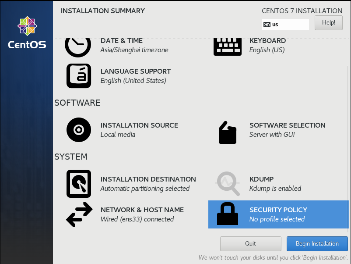Click the Installation Source disc icon
The height and width of the screenshot is (264, 351).
[x=79, y=130]
